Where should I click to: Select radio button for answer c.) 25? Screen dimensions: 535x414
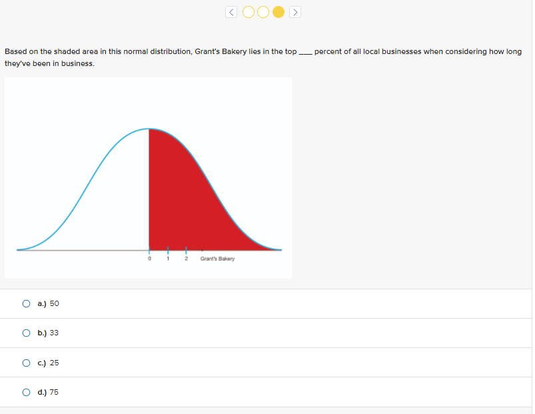pyautogui.click(x=26, y=363)
